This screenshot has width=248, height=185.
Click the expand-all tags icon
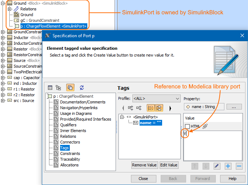tap(131, 108)
